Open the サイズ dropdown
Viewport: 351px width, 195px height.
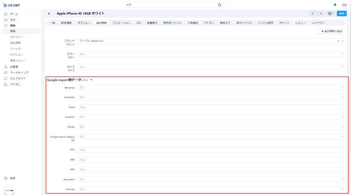[211, 67]
